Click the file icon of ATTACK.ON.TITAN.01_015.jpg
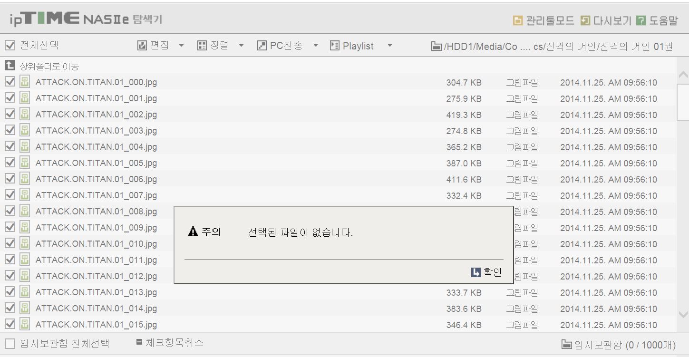This screenshot has width=689, height=357. tap(25, 324)
